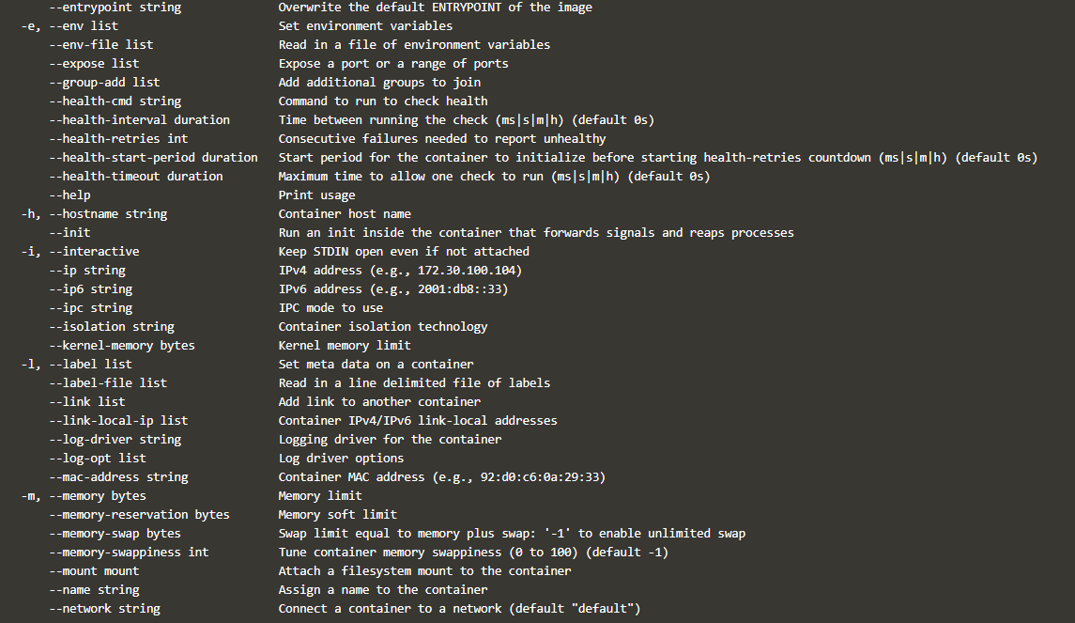Click the --health-cmd string flag
1075x623 pixels.
115,101
